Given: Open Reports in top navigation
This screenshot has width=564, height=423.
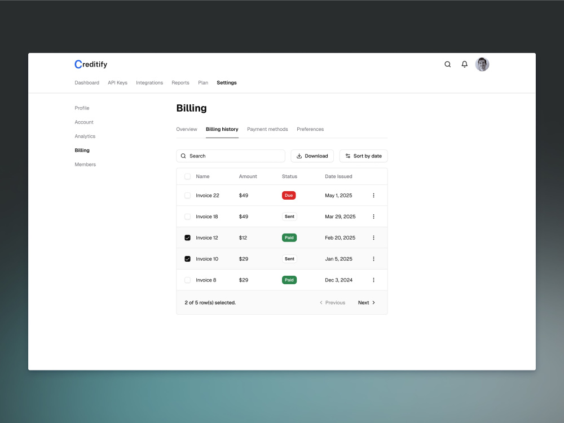Looking at the screenshot, I should (x=180, y=83).
